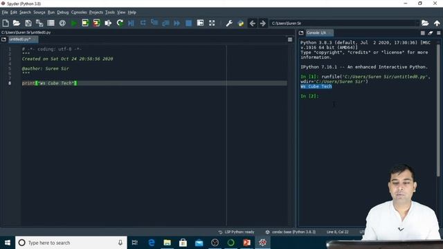Image resolution: width=443 pixels, height=249 pixels.
Task: Click the step into debug icon
Action: pos(154,23)
